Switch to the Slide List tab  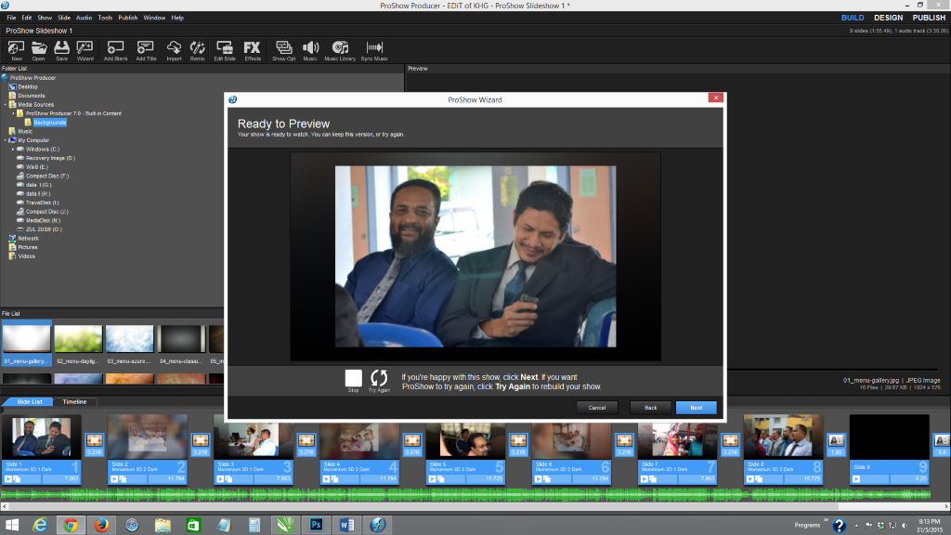tap(29, 401)
